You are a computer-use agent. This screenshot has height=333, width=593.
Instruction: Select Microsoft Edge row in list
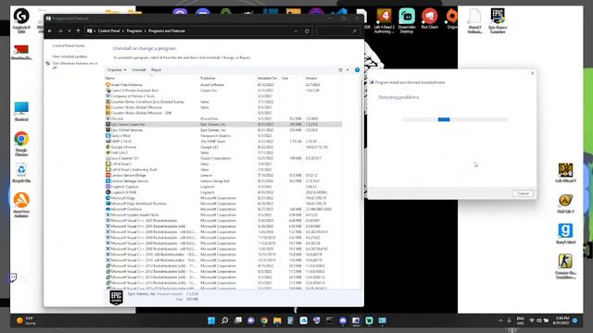tap(223, 198)
